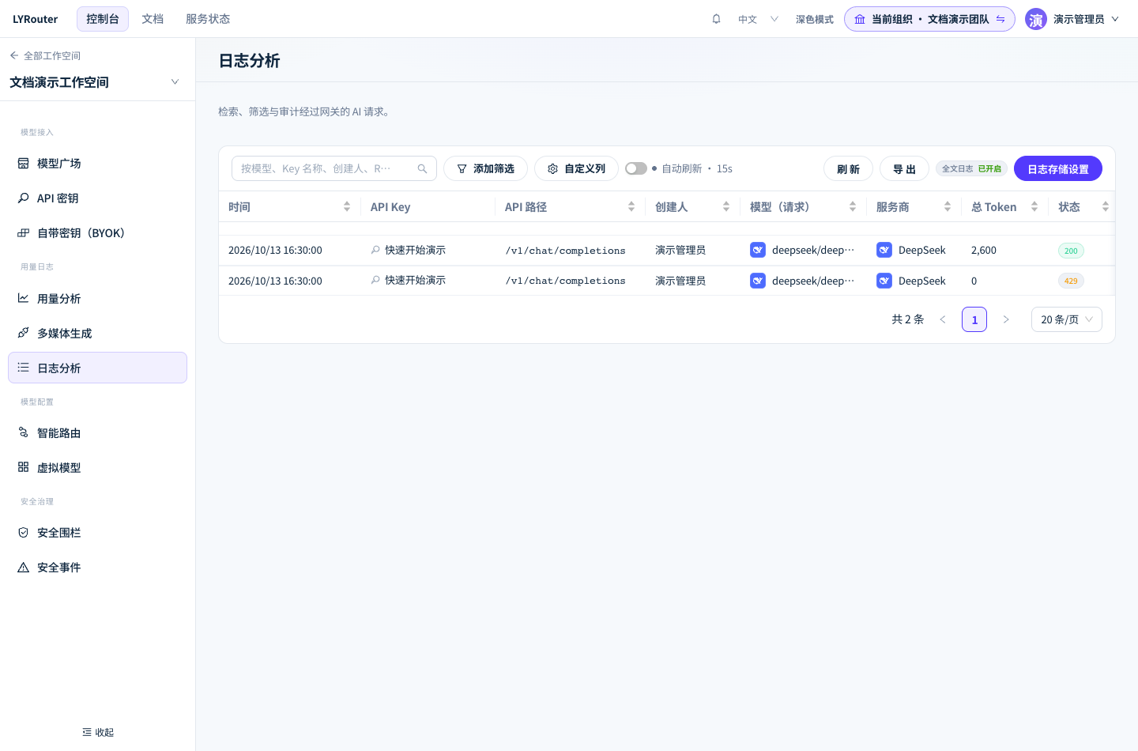Open 模型广场 in the sidebar
Image resolution: width=1138 pixels, height=751 pixels.
tap(97, 164)
